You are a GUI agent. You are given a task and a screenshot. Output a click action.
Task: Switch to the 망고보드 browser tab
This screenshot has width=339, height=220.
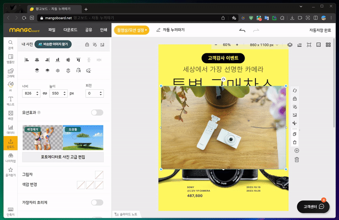[x=54, y=9]
